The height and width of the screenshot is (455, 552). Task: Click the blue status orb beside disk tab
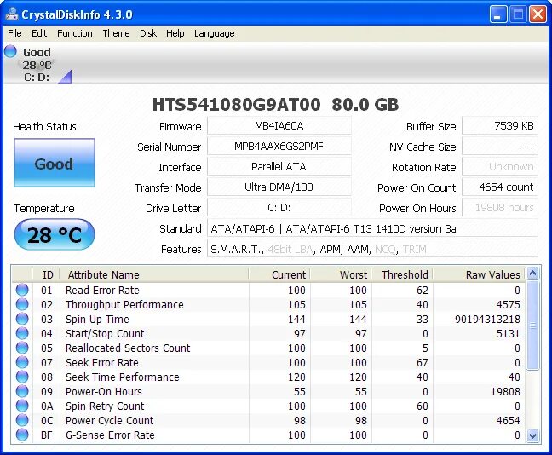[10, 51]
